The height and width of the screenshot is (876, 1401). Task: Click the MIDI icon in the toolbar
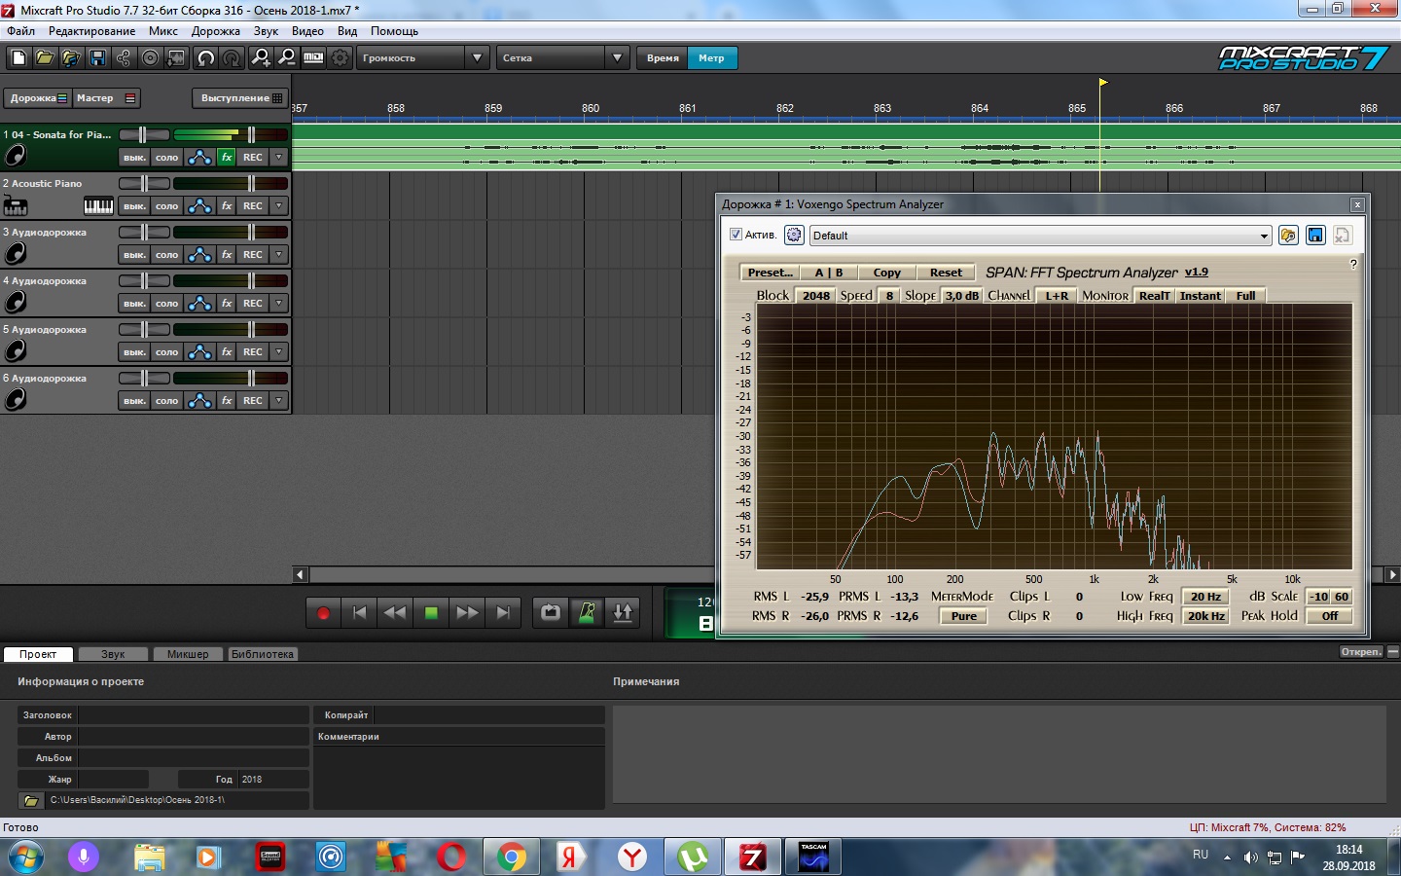click(313, 58)
